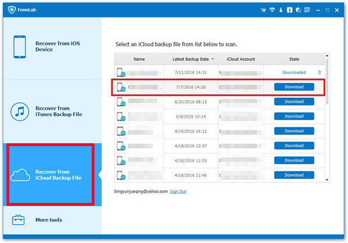Click the Downloaded link for 7/11/2016 backup
Image resolution: width=348 pixels, height=243 pixels.
(x=294, y=72)
